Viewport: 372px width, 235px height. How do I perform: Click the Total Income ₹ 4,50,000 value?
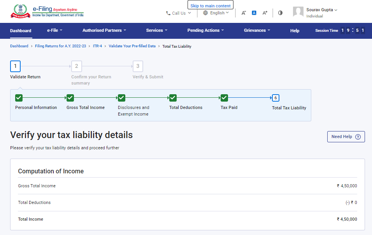(347, 219)
